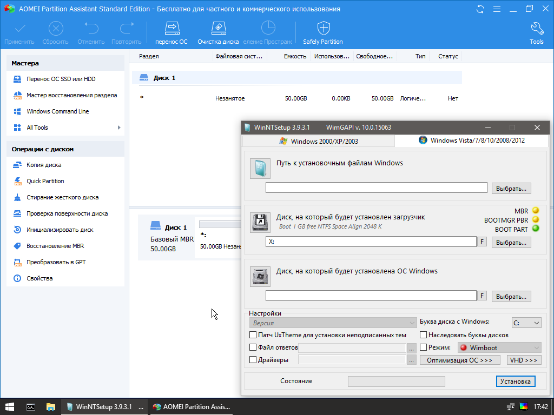Viewport: 554px width, 415px height.
Task: Open File Explorer from taskbar
Action: [x=51, y=407]
